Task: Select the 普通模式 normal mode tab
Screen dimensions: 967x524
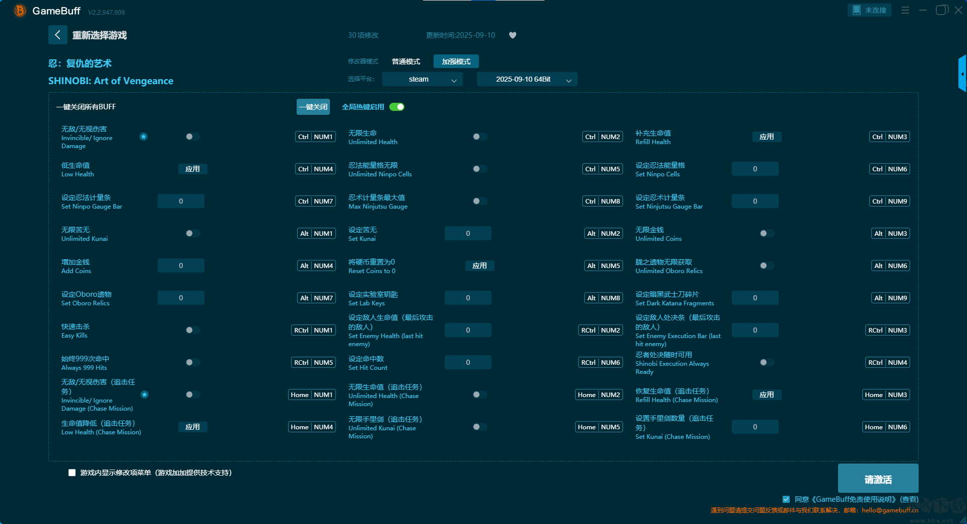Action: click(x=406, y=61)
